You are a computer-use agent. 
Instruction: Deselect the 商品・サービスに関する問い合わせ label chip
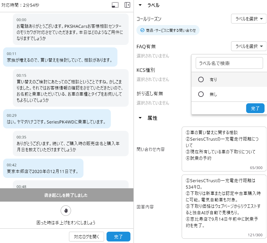[x=168, y=30]
